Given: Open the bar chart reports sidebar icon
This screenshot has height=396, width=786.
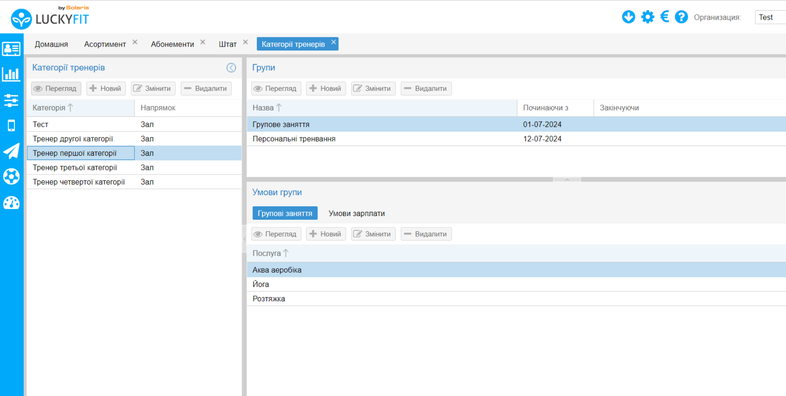Looking at the screenshot, I should pyautogui.click(x=11, y=74).
